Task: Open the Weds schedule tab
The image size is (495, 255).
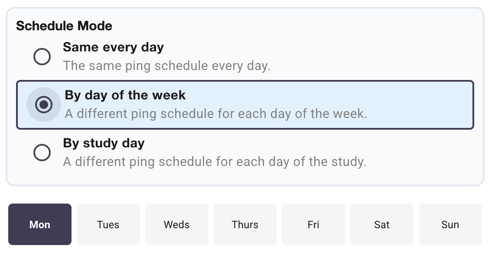Action: pyautogui.click(x=176, y=224)
